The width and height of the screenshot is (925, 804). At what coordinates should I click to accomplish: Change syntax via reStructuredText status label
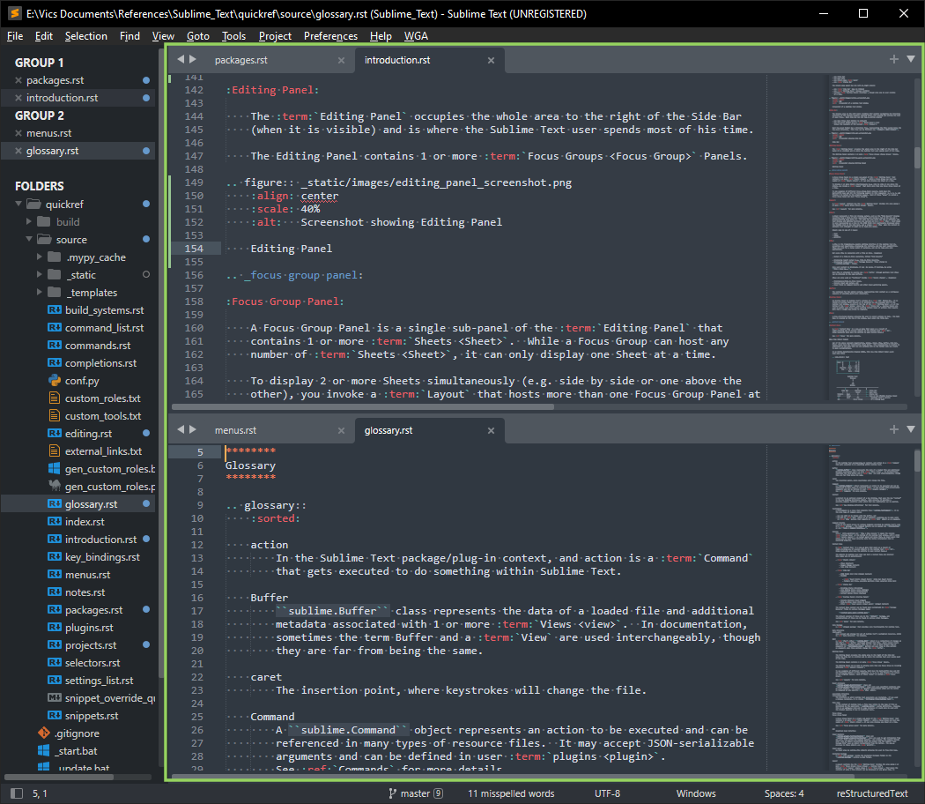coord(871,793)
